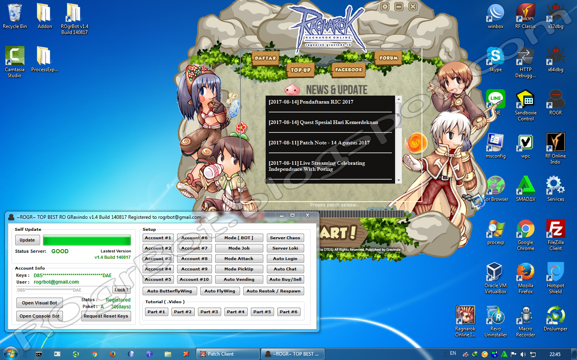Launch Camtasia Studio from desktop
577x360 pixels.
(15, 62)
